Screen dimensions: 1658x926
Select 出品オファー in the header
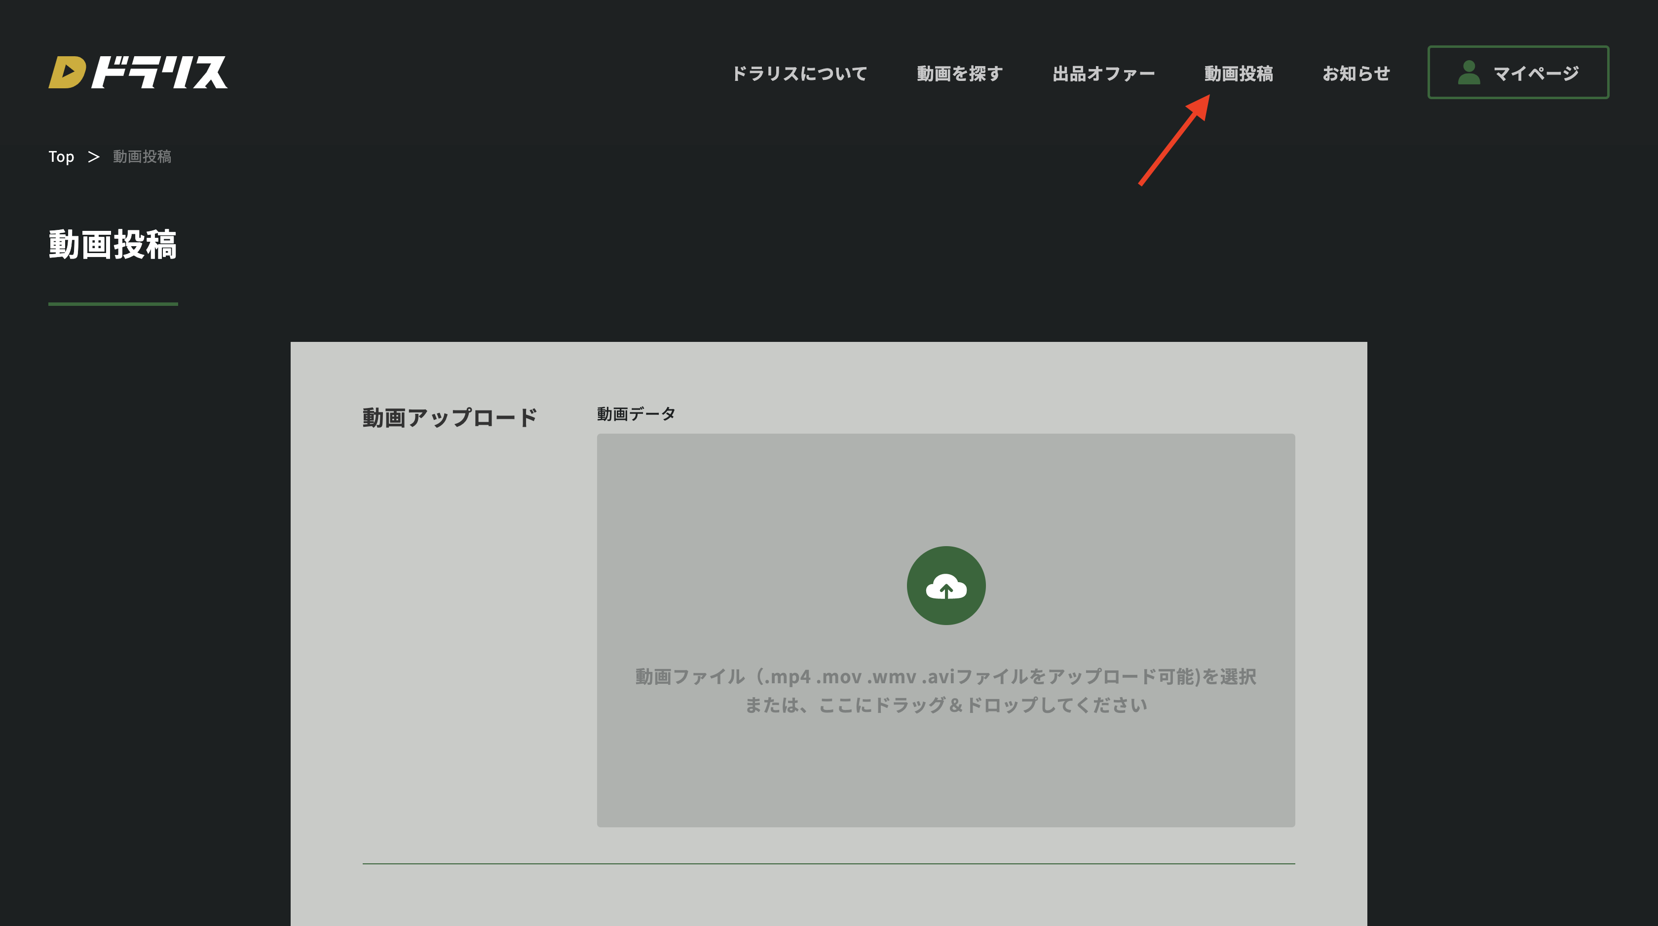pos(1103,74)
